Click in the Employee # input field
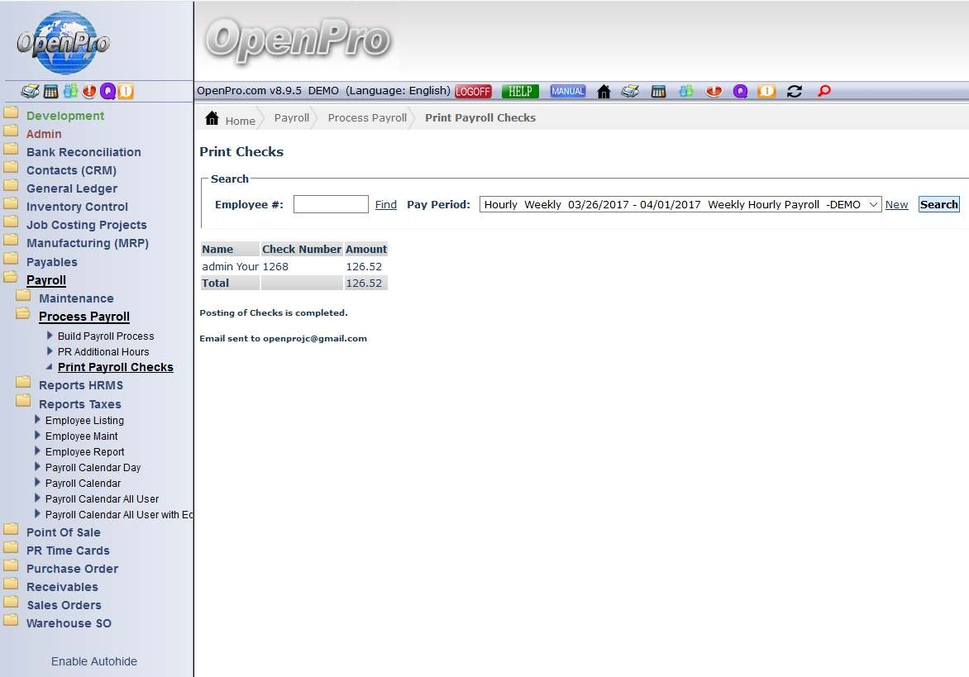969x677 pixels. [x=331, y=204]
